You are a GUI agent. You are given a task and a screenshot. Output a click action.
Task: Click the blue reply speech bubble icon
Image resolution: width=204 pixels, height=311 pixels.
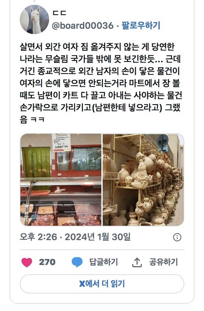click(77, 262)
